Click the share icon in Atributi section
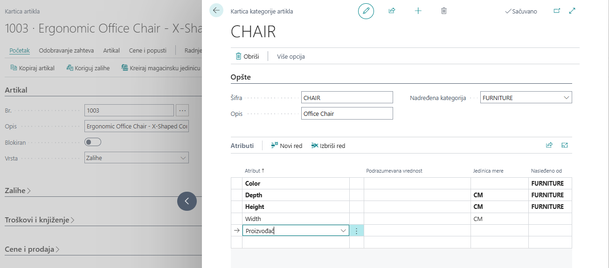Image resolution: width=609 pixels, height=268 pixels. coord(549,145)
